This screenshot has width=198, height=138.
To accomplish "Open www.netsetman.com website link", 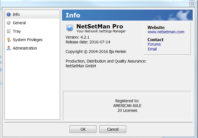I will click(166, 32).
